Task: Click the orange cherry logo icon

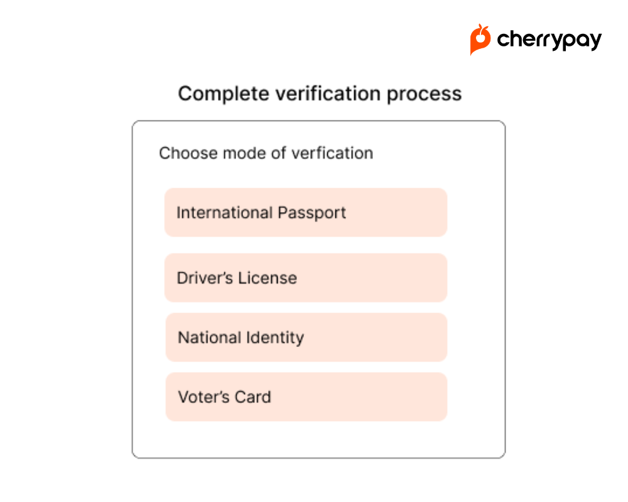Action: pos(480,40)
